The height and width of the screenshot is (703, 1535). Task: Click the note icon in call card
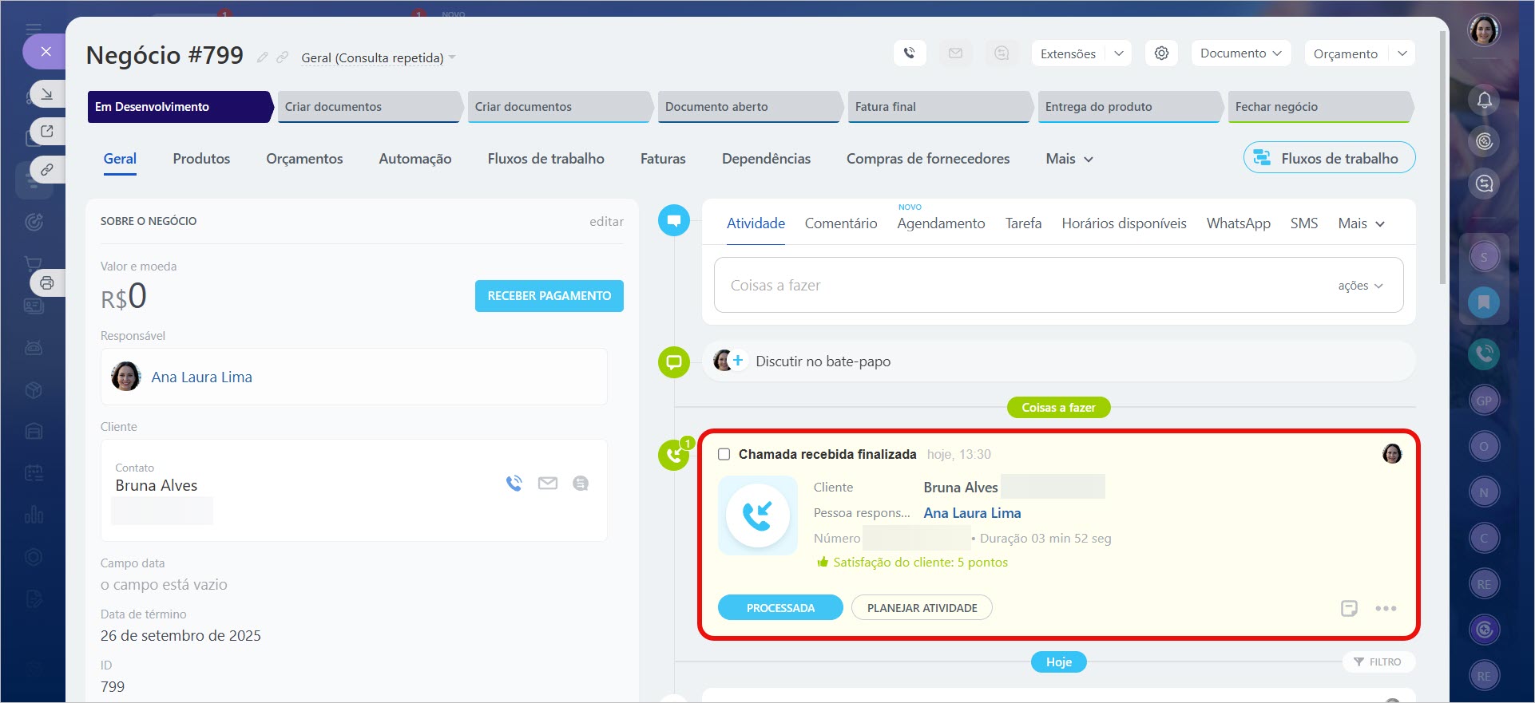(1349, 608)
